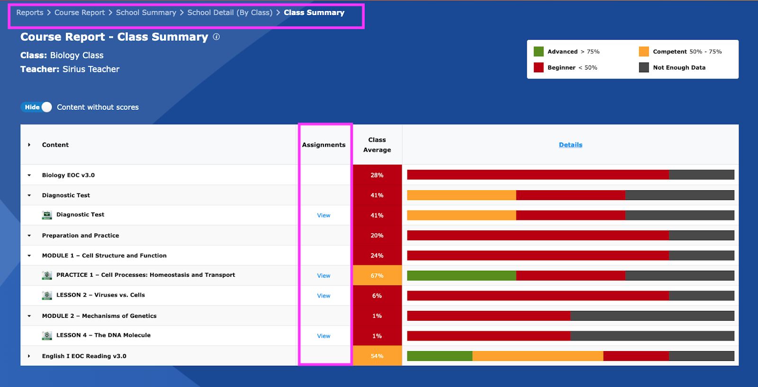Click Biology EOC v3.0 progress bar
The width and height of the screenshot is (758, 387).
570,175
